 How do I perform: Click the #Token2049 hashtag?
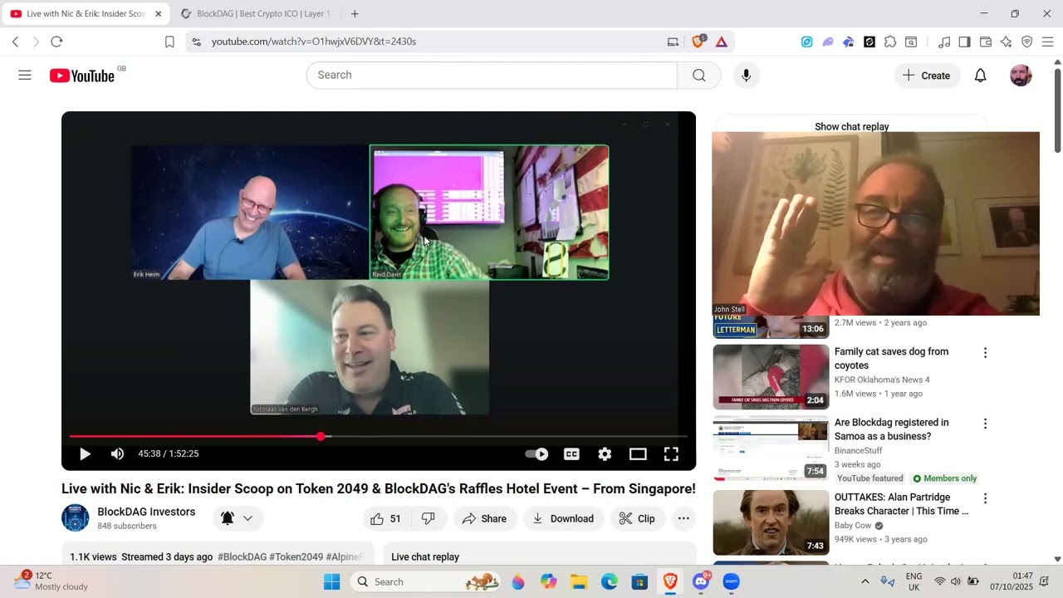[x=296, y=556]
